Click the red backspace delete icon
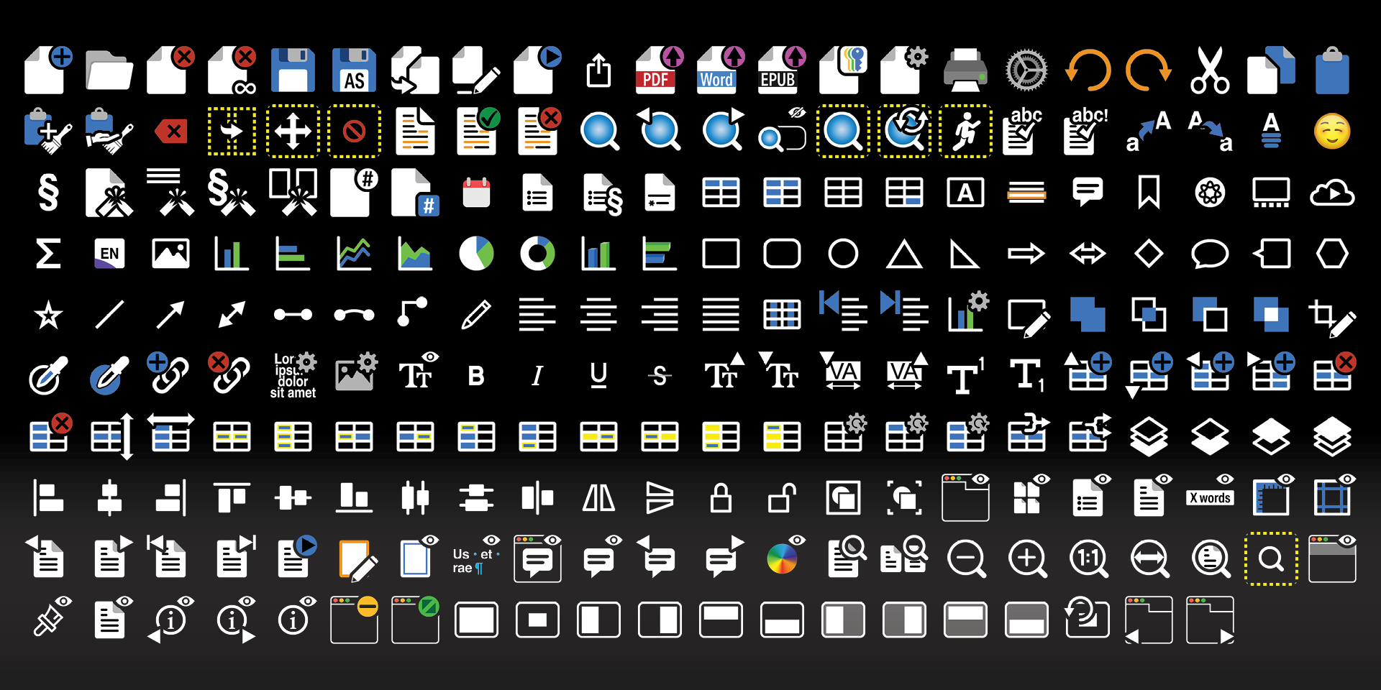 [170, 132]
